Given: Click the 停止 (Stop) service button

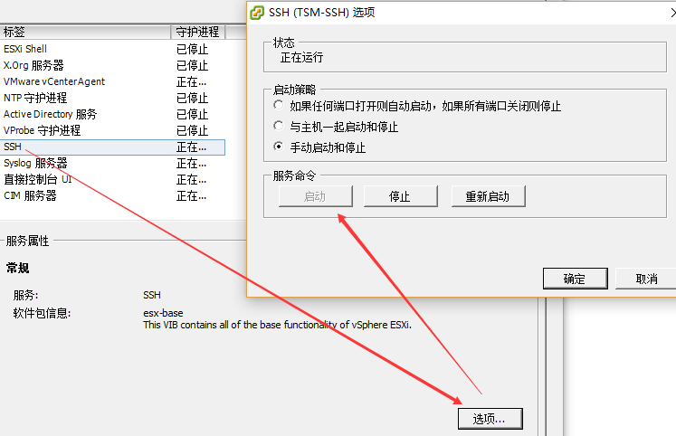Looking at the screenshot, I should click(400, 196).
